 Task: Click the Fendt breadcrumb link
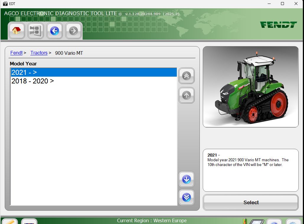17,53
